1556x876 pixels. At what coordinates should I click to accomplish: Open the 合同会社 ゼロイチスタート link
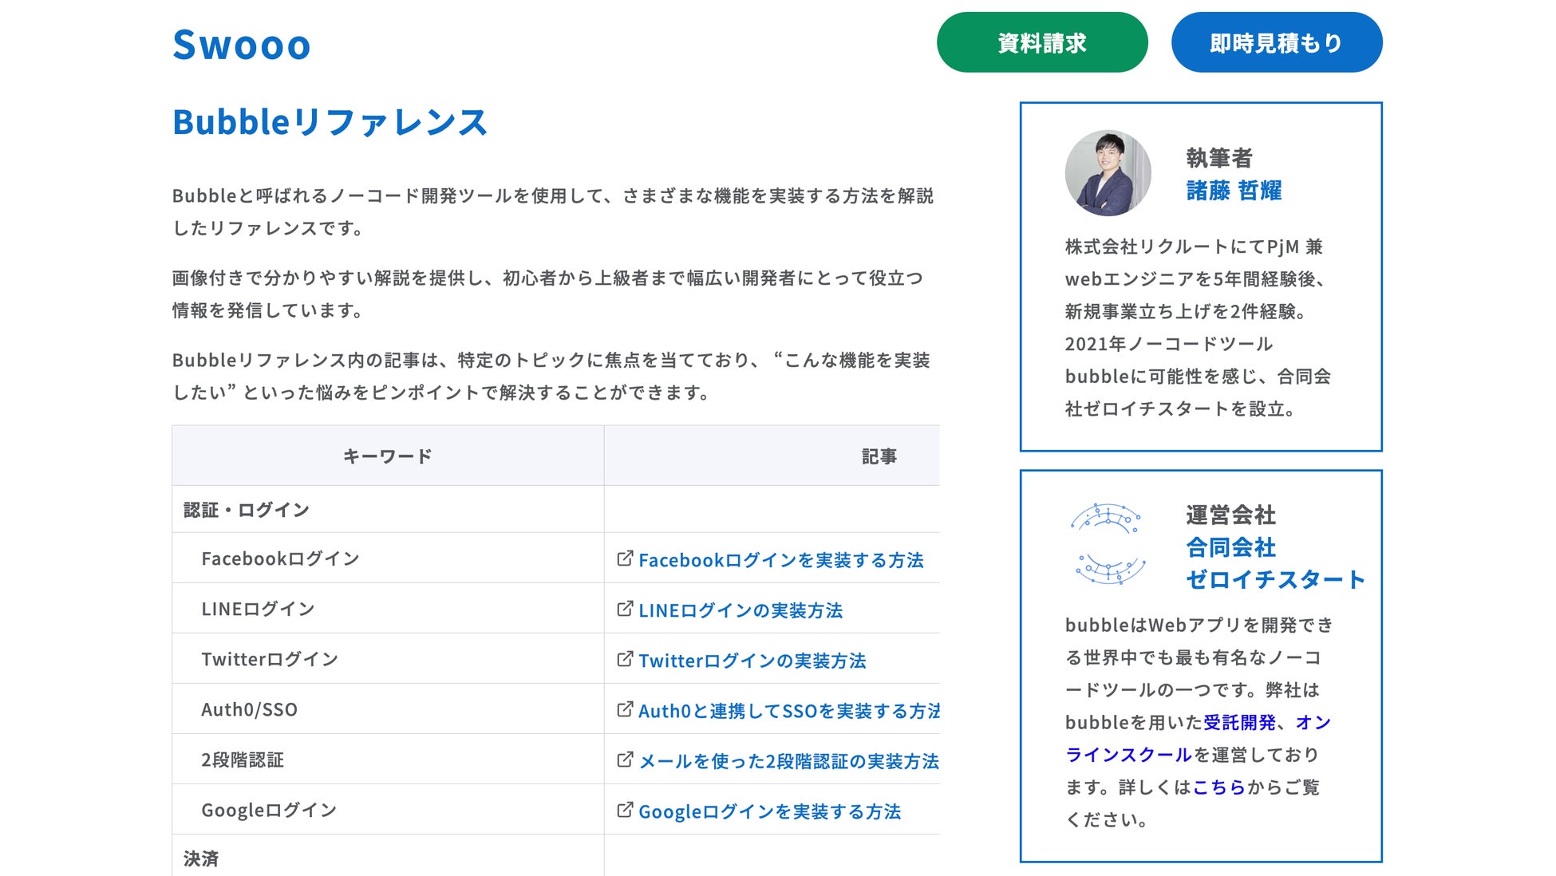pos(1274,563)
